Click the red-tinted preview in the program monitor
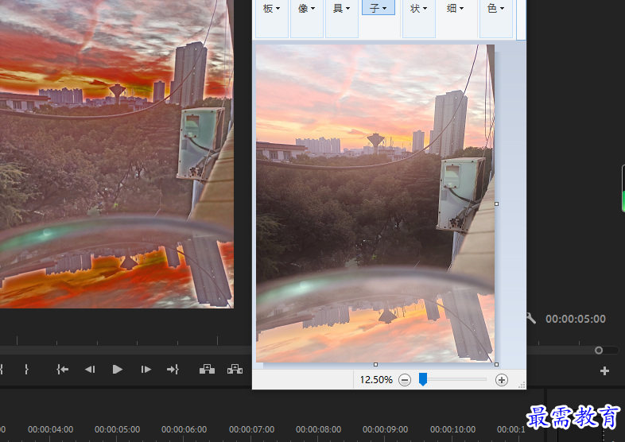 [x=116, y=154]
